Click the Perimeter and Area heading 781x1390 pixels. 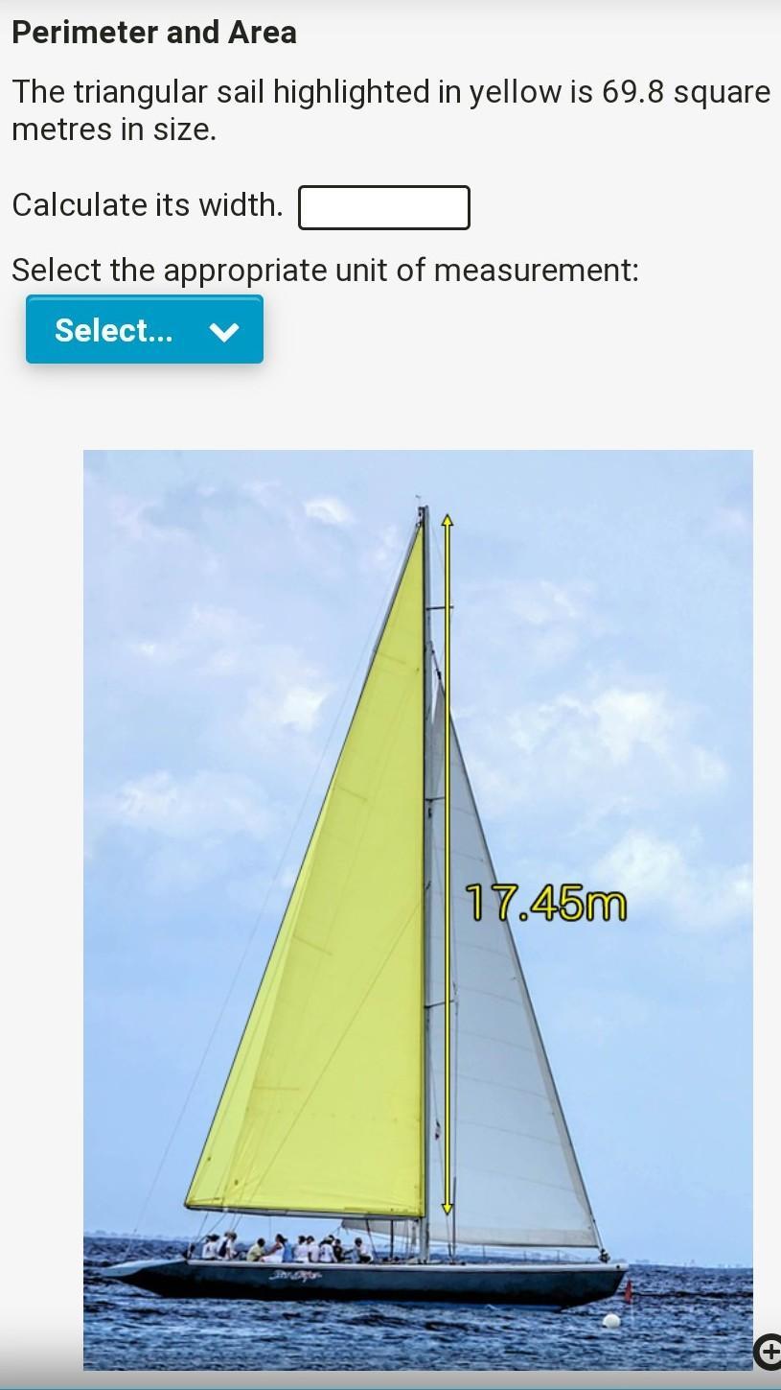pos(154,33)
